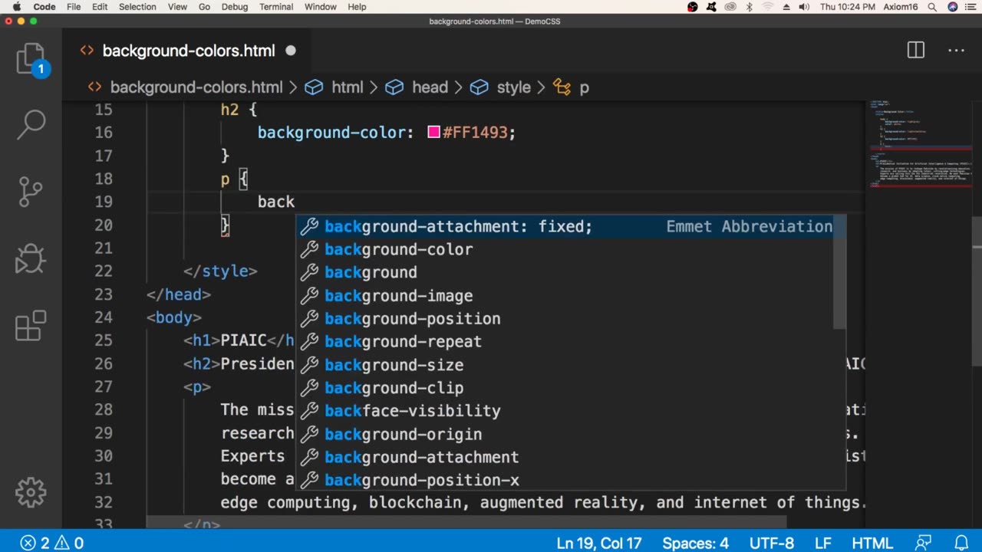The height and width of the screenshot is (552, 982).
Task: Open Spotlight search in menu bar
Action: point(932,7)
